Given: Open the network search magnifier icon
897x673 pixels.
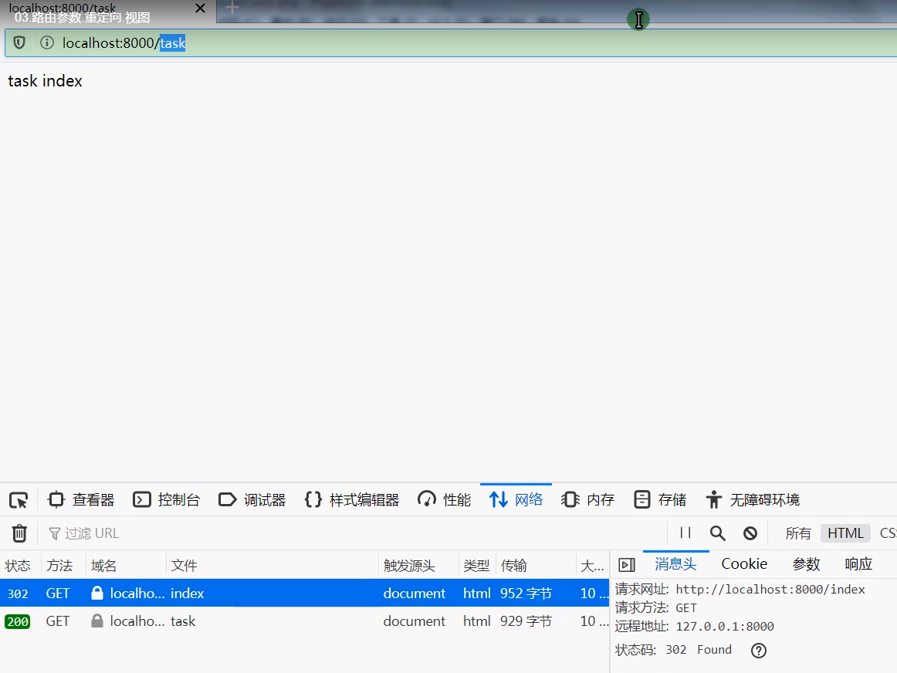Looking at the screenshot, I should click(x=718, y=533).
